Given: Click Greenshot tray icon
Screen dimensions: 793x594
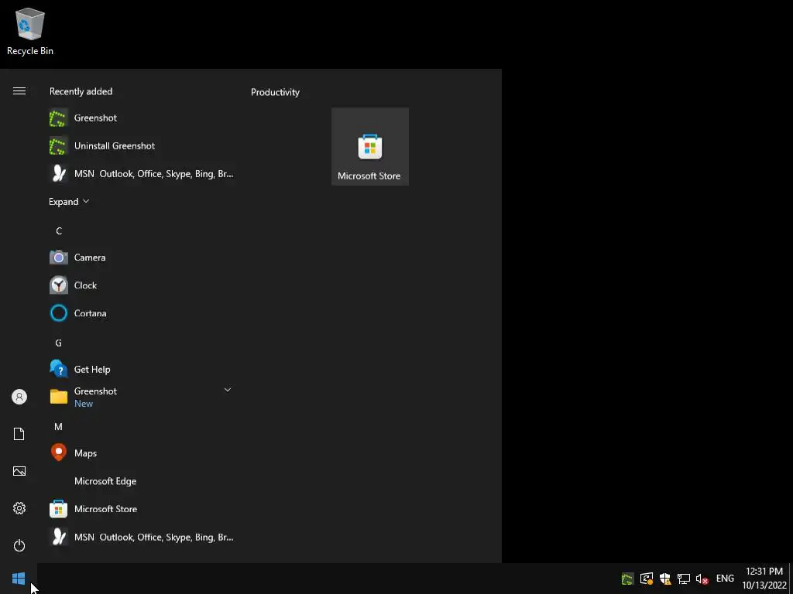Looking at the screenshot, I should point(627,579).
